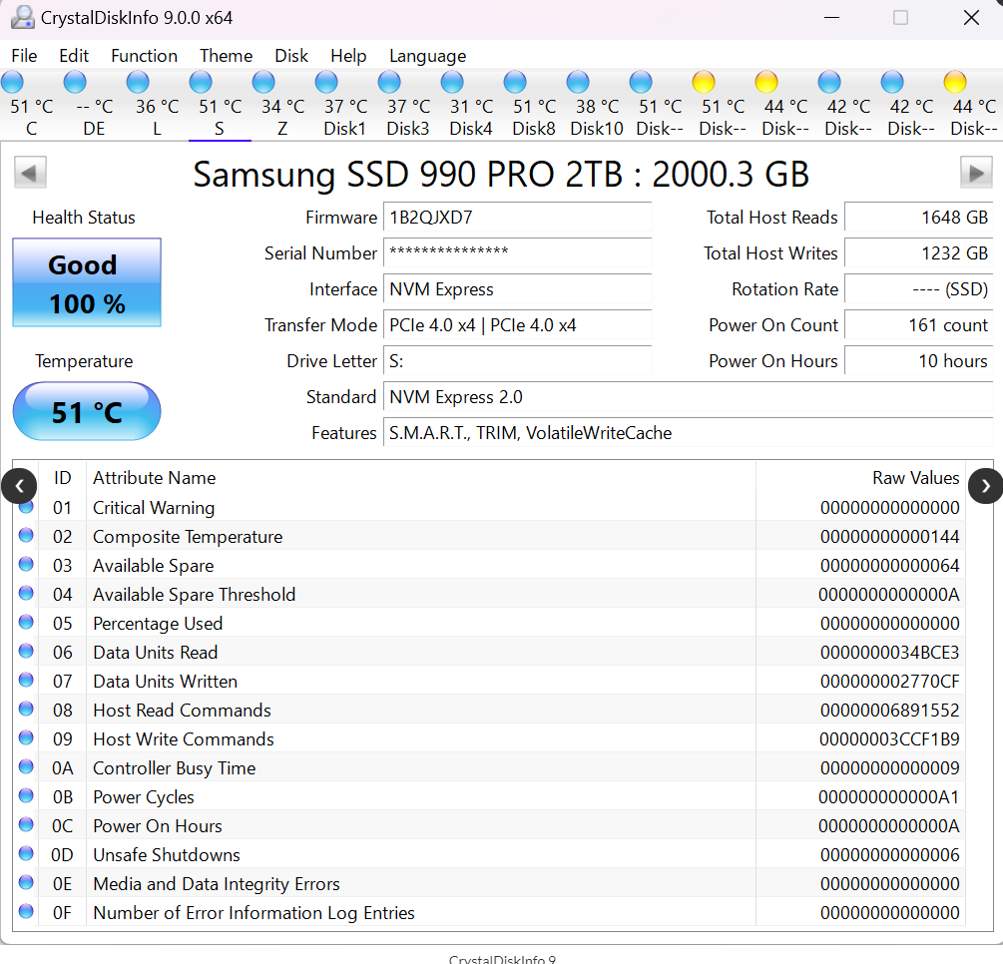Click raw value 0000000034BCE3

point(890,653)
